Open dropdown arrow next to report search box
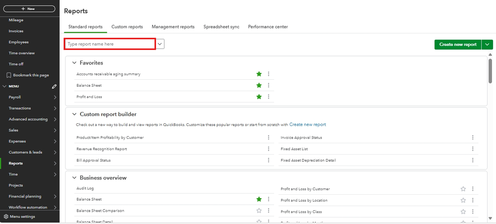Viewport: 496px width, 224px height. pos(160,44)
